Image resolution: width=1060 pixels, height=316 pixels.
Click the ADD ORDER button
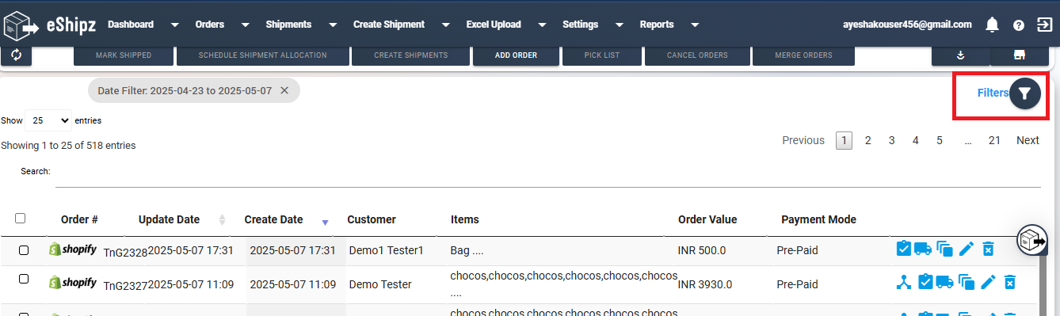tap(516, 55)
